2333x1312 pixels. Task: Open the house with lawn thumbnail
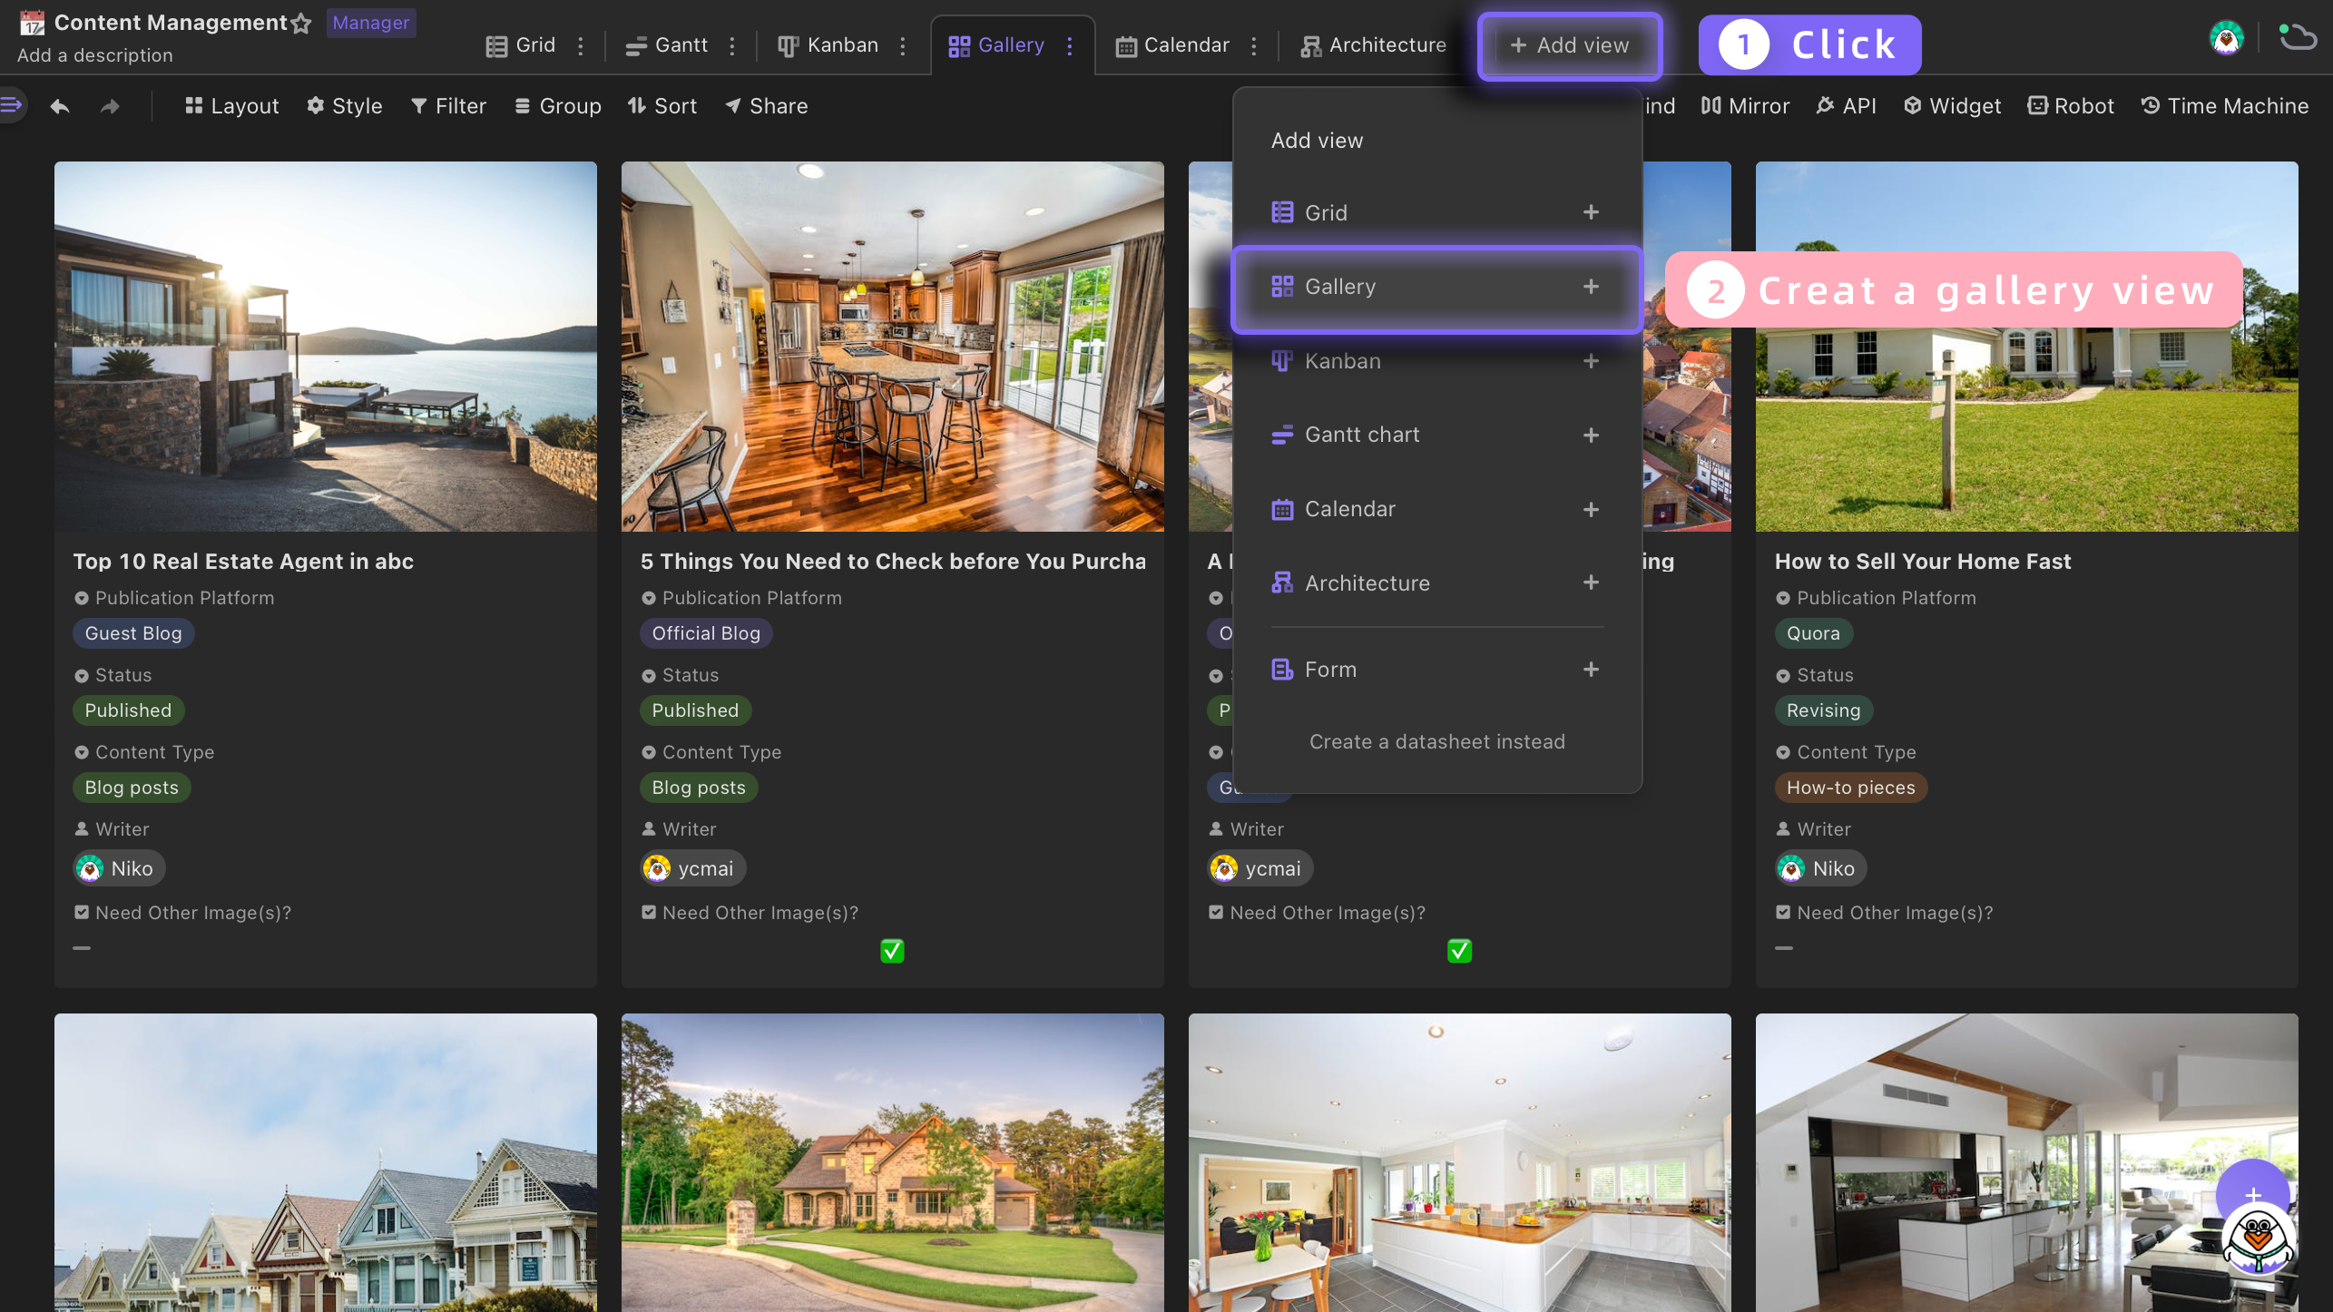[x=2026, y=347]
